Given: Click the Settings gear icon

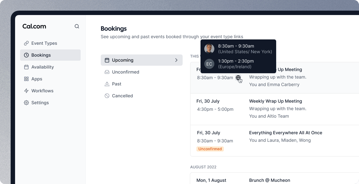Looking at the screenshot, I should tap(26, 103).
